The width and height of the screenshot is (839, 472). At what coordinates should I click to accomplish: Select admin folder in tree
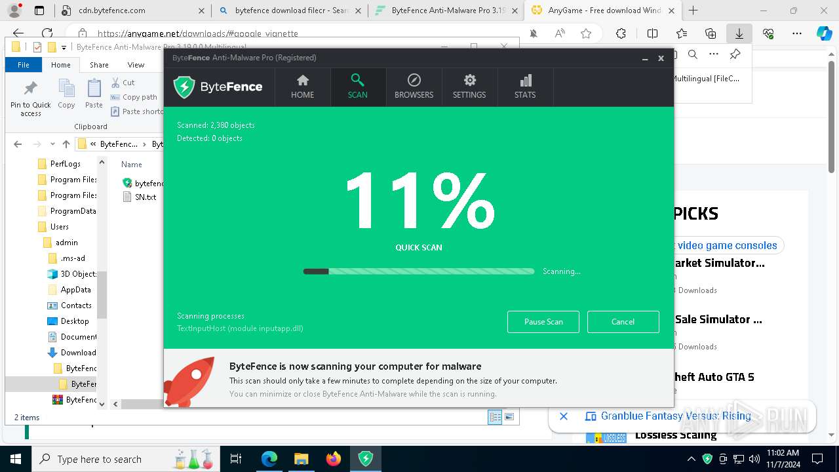(60, 243)
